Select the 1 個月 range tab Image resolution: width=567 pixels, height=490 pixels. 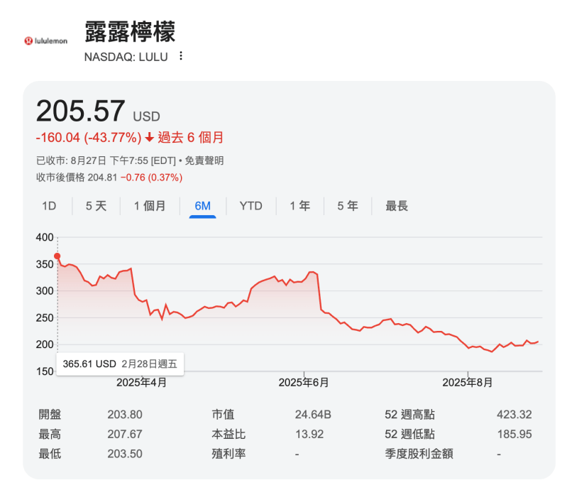(x=150, y=206)
